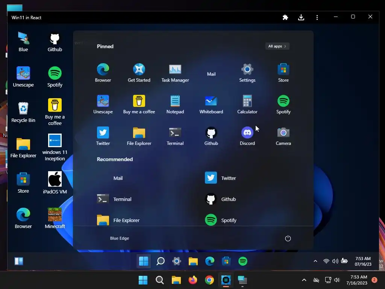Select the Spotify desktop shortcut
Image resolution: width=385 pixels, height=289 pixels.
55,77
